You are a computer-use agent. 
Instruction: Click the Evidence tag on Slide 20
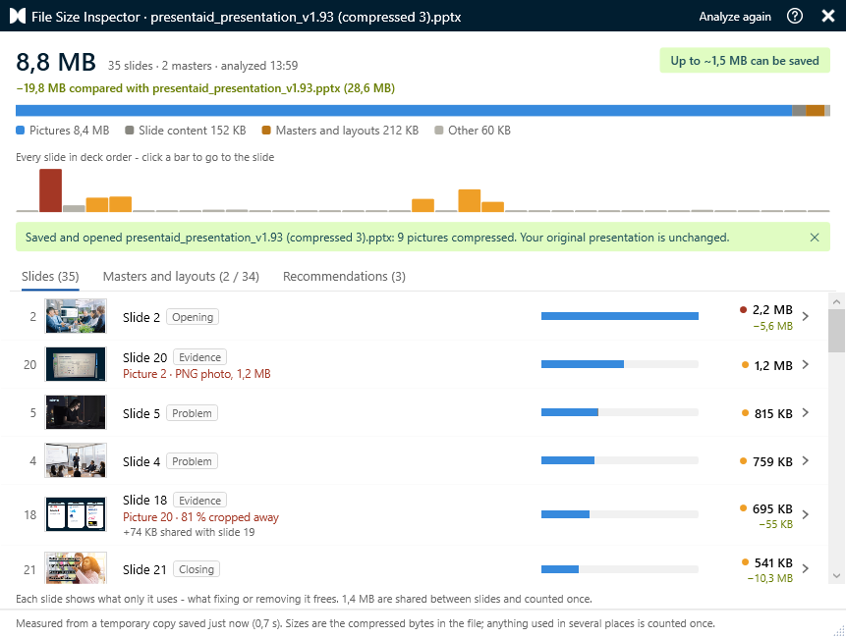pyautogui.click(x=199, y=357)
